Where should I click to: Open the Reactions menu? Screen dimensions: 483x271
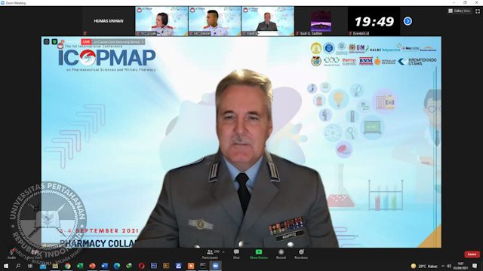point(301,254)
